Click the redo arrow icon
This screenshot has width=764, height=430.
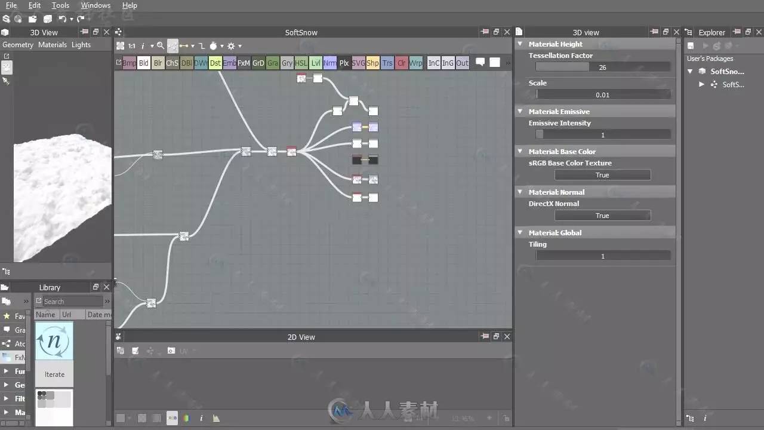point(81,19)
